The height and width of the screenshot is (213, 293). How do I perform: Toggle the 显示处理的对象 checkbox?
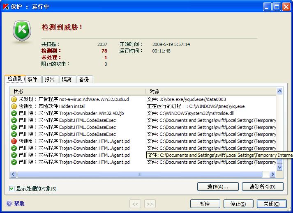tap(12, 188)
